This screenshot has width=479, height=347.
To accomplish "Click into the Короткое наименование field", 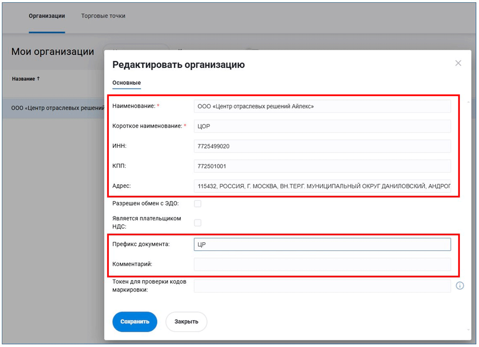I will tap(322, 126).
